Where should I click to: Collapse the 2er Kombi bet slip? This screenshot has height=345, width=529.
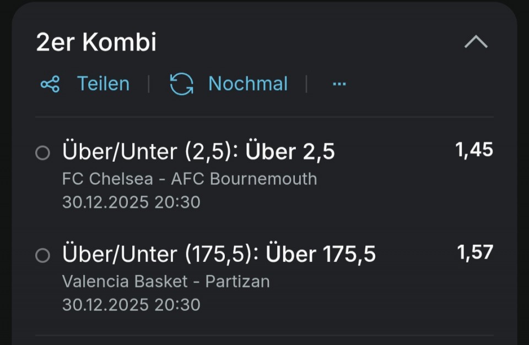pos(476,42)
